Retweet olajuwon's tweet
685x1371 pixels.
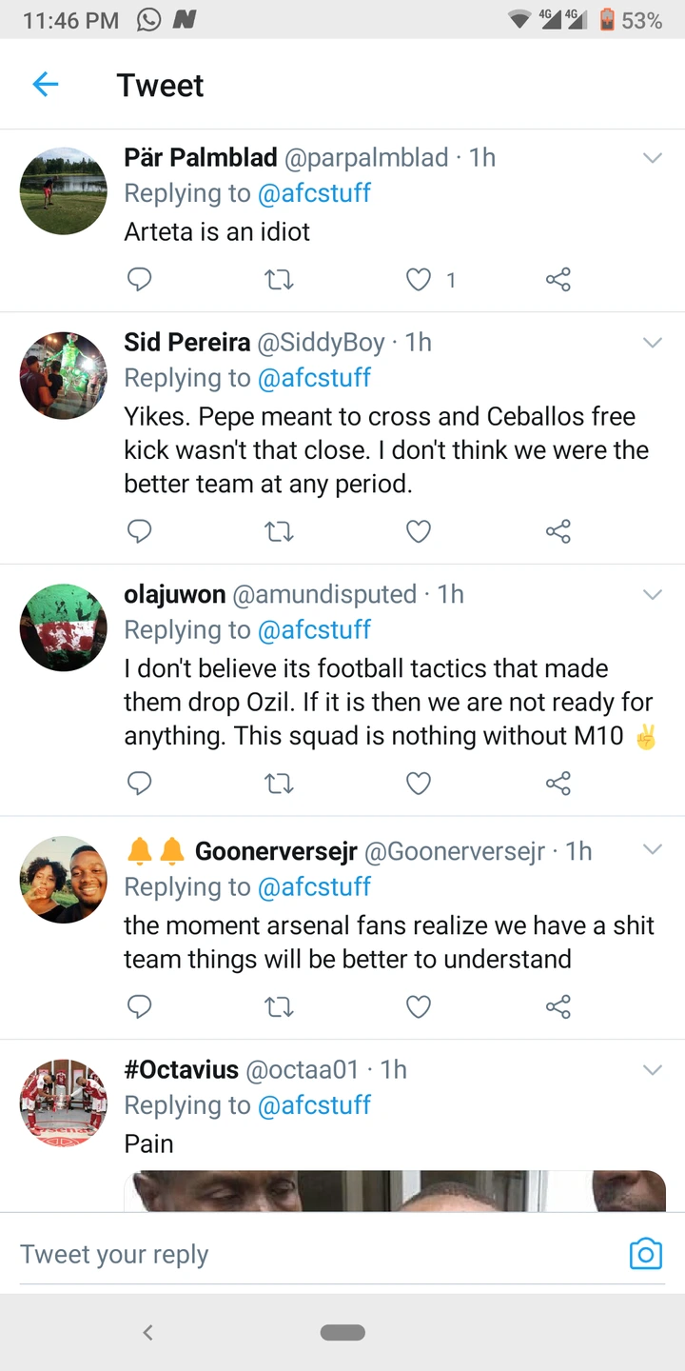[279, 783]
